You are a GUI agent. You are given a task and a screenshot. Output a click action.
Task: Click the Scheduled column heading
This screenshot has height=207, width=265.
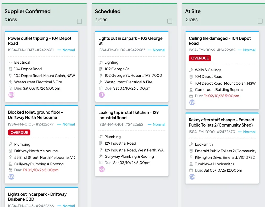108,11
